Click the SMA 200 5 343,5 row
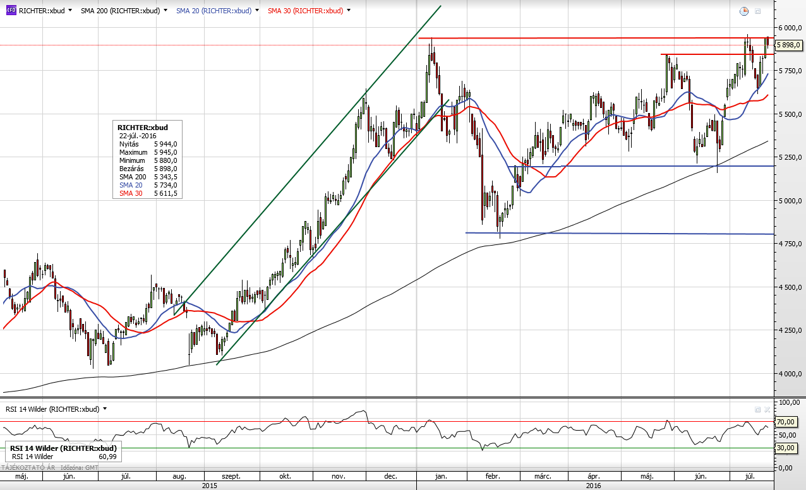Viewport: 806px width, 490px height. click(148, 177)
